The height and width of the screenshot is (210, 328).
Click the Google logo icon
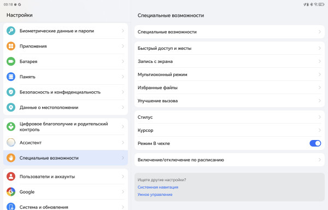click(11, 191)
